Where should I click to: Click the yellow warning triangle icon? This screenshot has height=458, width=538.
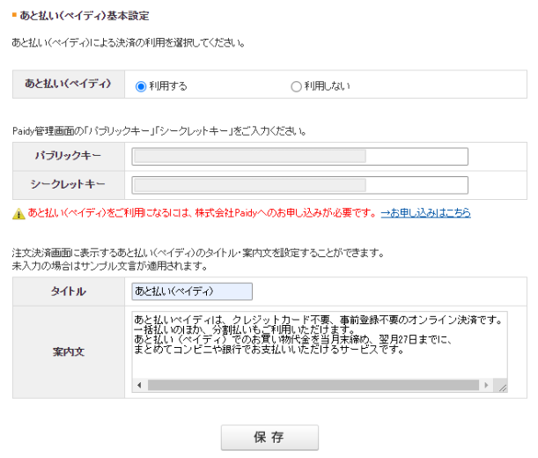18,213
